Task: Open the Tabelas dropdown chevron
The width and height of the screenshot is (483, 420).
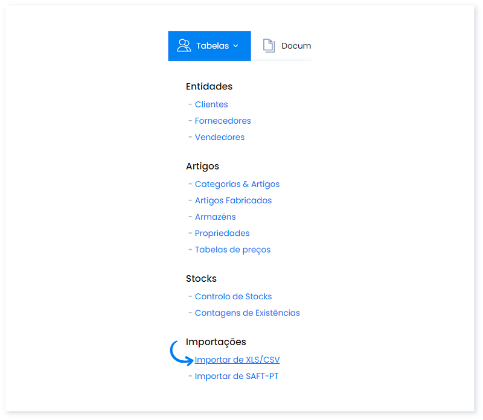Action: 235,46
